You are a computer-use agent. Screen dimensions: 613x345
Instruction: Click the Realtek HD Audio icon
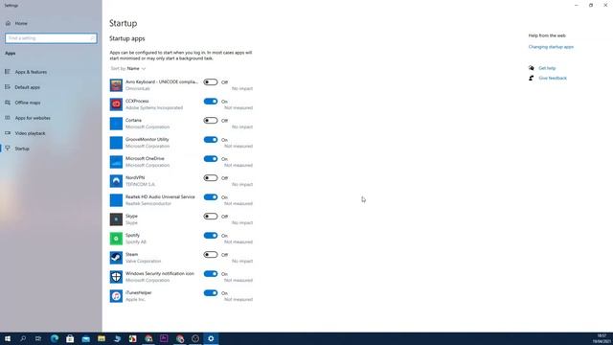(x=116, y=200)
